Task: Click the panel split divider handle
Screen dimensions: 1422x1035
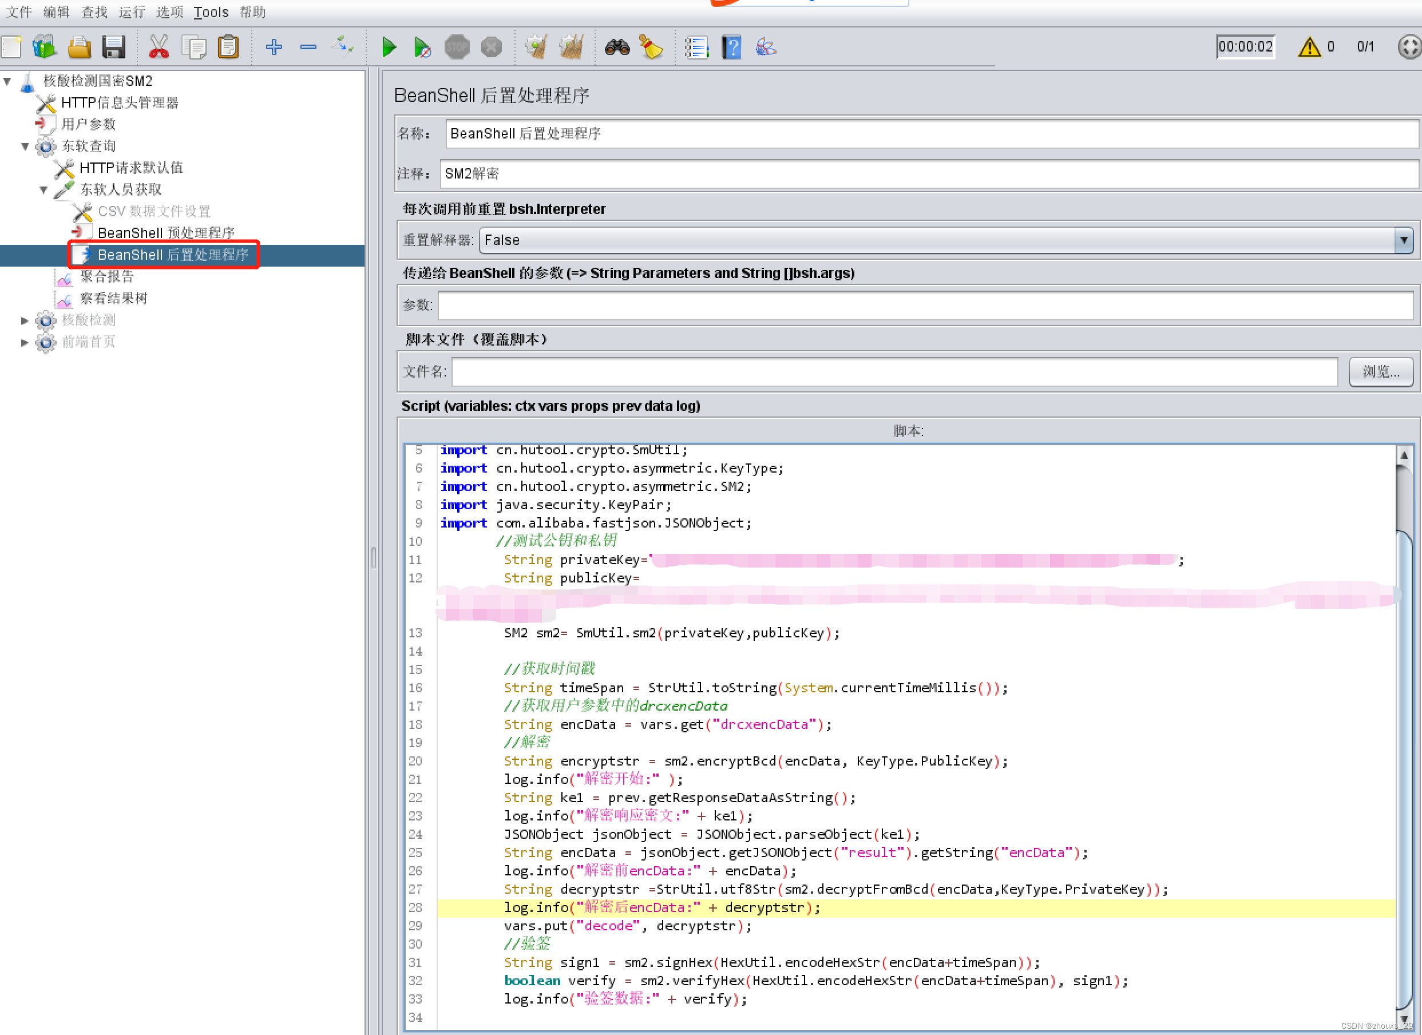Action: point(374,557)
